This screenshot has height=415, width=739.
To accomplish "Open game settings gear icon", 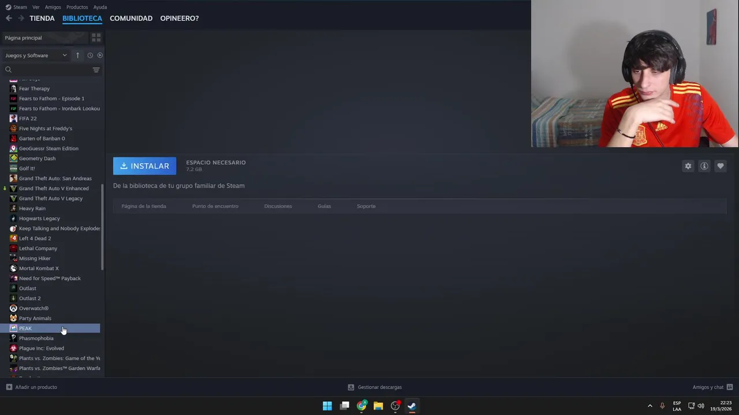I will [x=688, y=166].
